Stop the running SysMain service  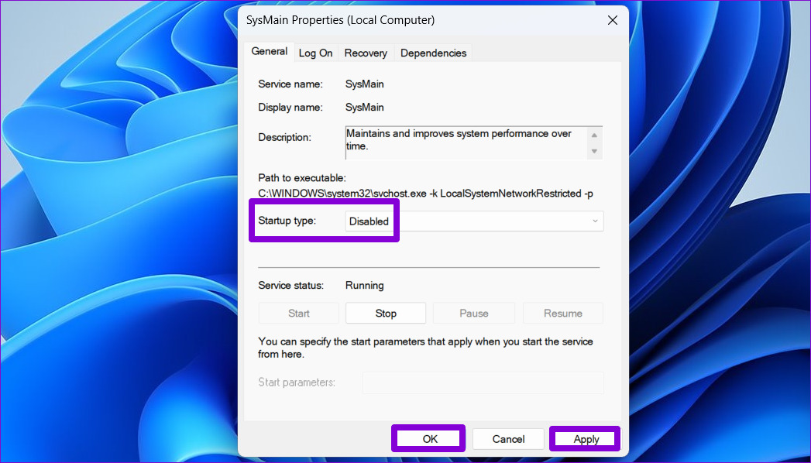386,313
